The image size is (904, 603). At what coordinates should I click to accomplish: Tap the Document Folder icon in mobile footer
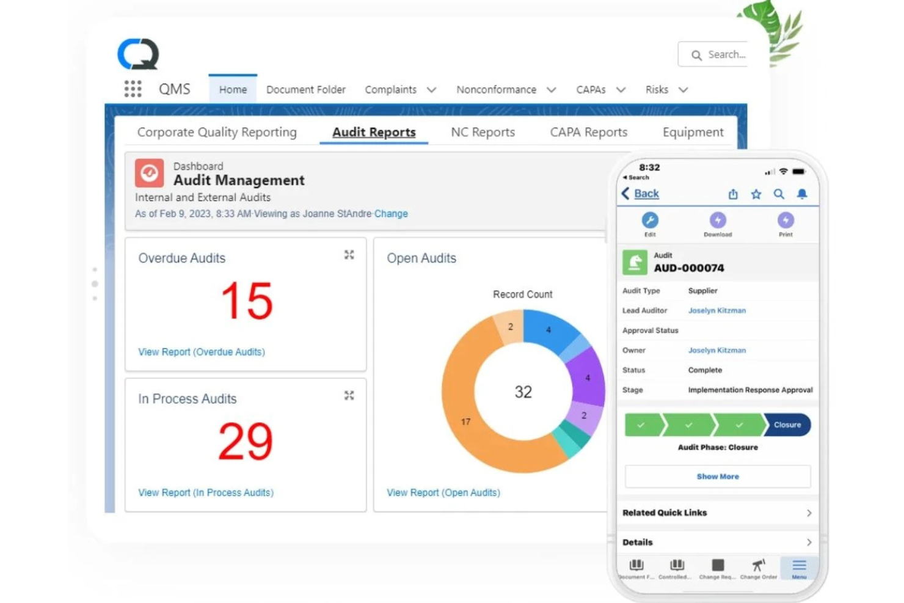636,565
